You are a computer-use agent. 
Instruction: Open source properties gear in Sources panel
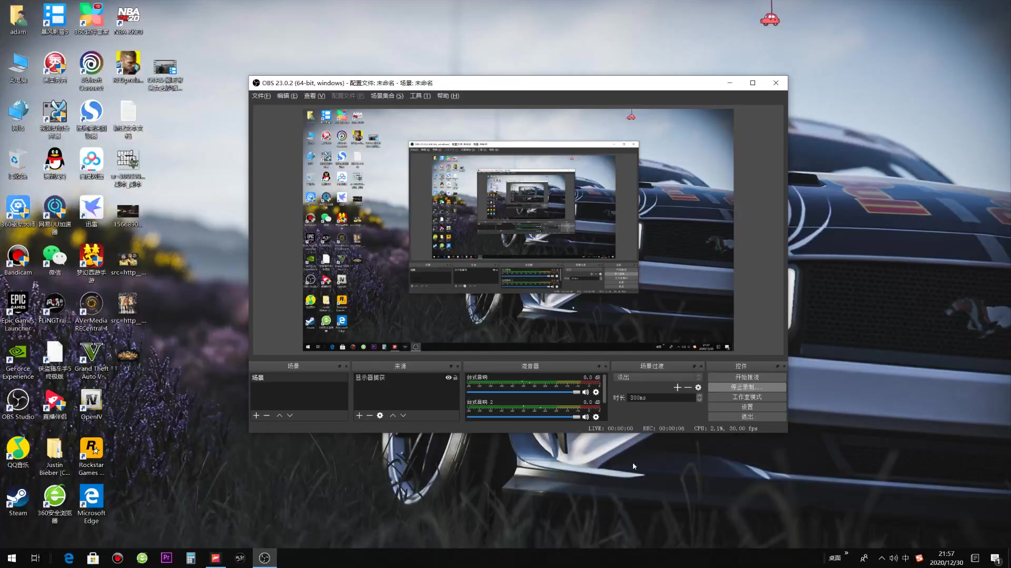(x=380, y=415)
